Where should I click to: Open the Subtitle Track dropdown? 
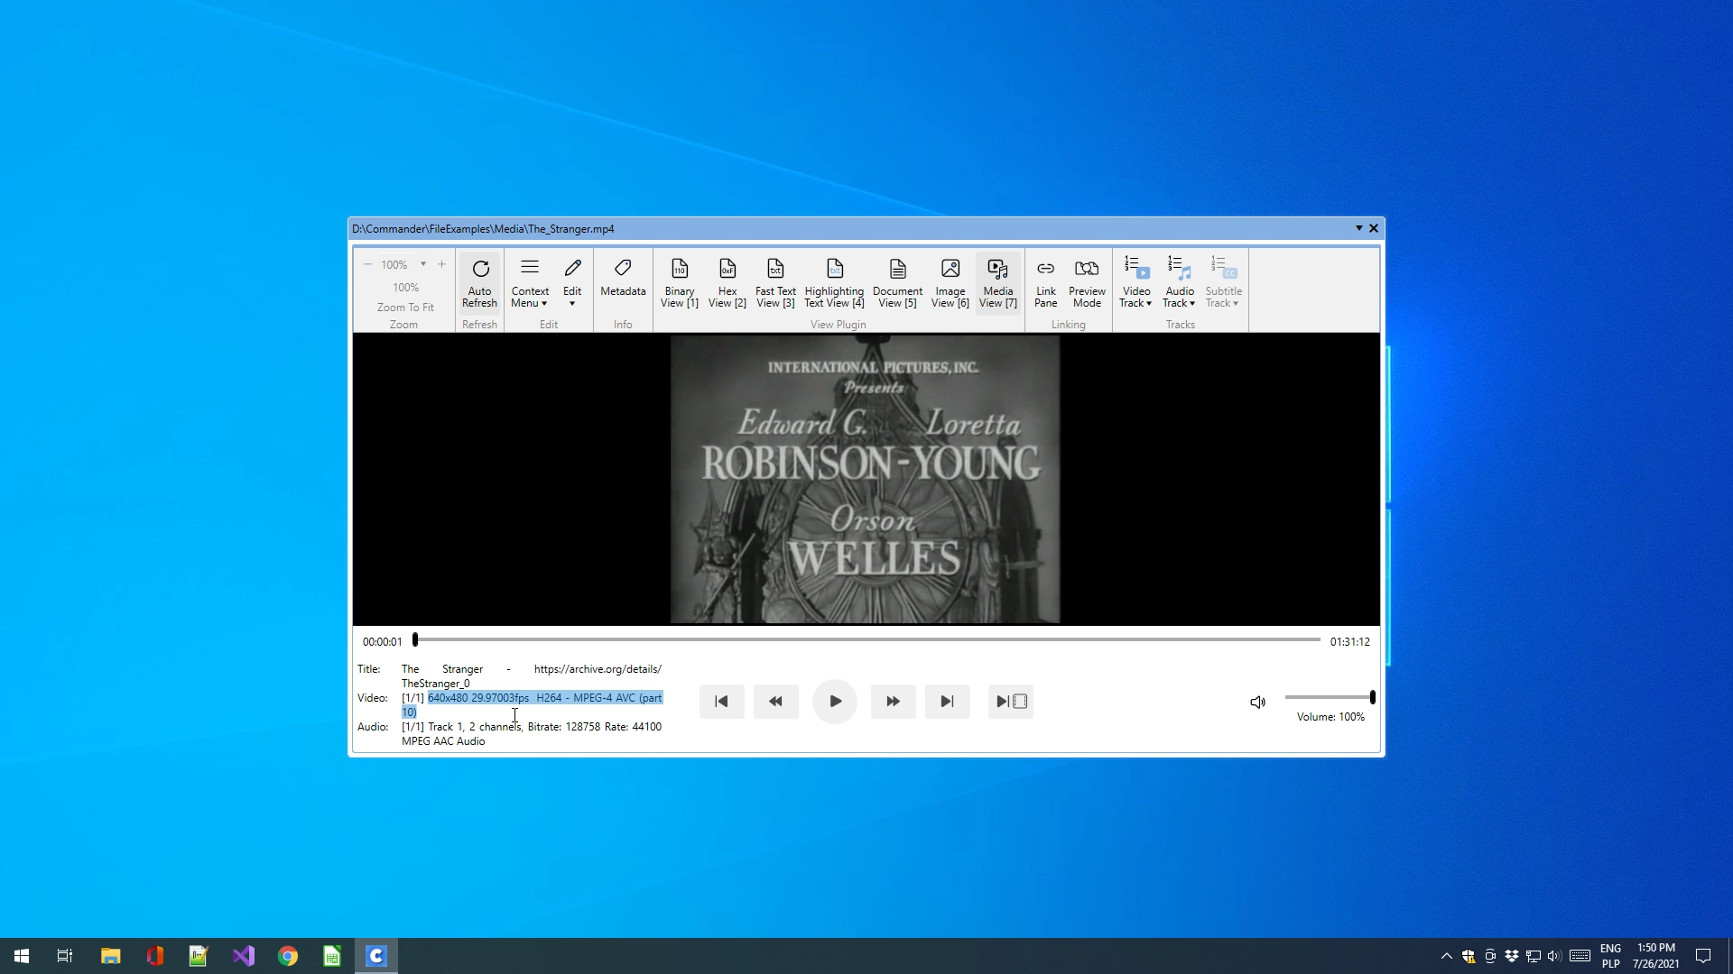point(1223,282)
